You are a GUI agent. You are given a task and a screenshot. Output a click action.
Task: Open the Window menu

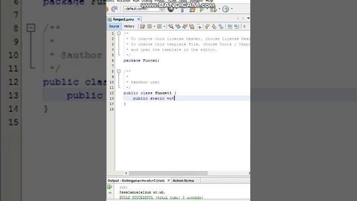coord(196,1)
